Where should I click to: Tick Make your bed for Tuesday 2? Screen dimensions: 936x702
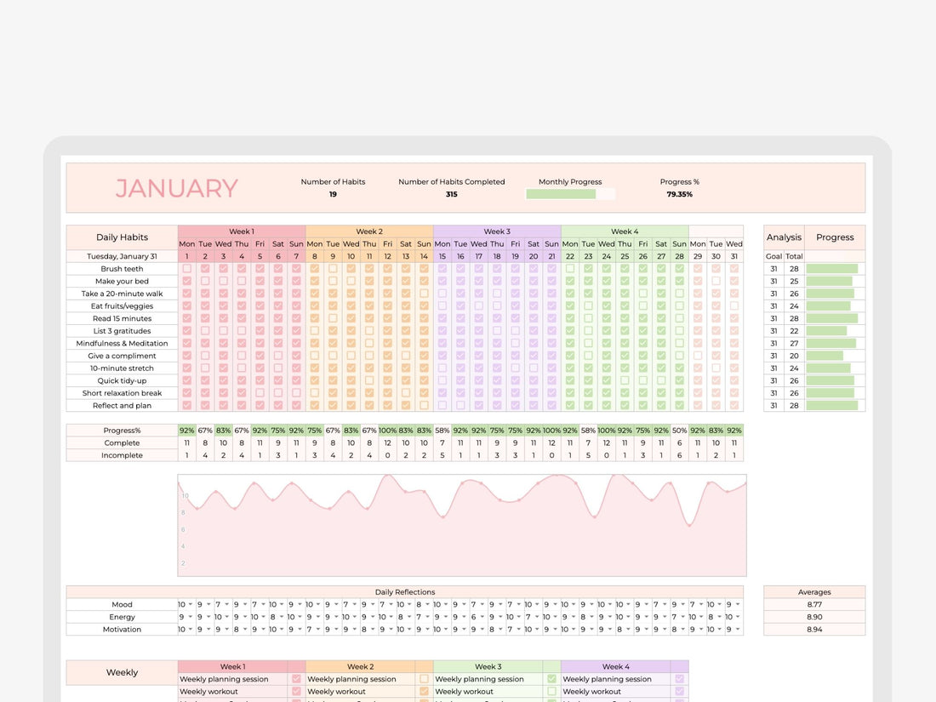pyautogui.click(x=205, y=281)
